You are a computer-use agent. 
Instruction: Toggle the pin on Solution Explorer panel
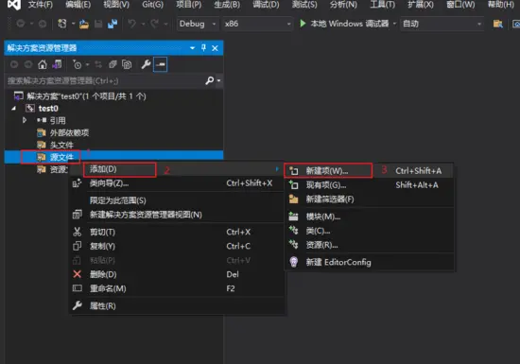pyautogui.click(x=203, y=48)
